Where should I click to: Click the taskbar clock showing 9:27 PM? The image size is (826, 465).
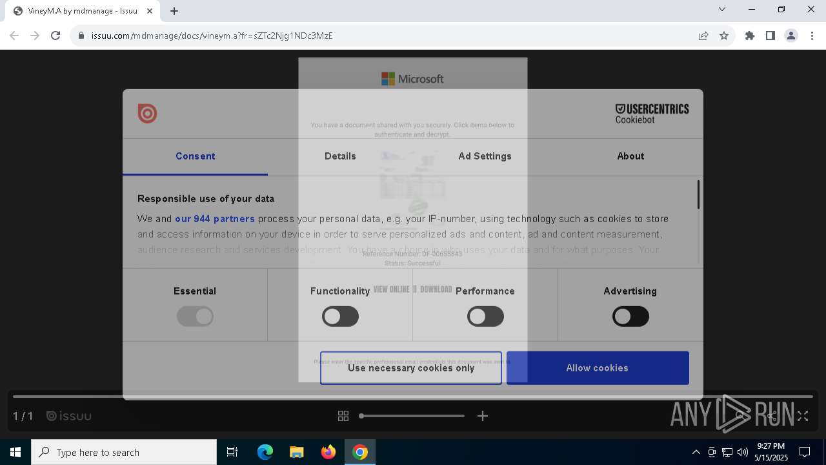[x=771, y=452]
